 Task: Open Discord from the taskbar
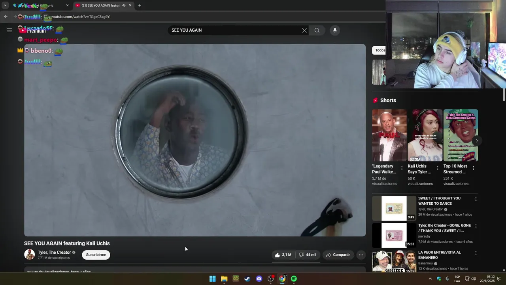[x=259, y=279]
